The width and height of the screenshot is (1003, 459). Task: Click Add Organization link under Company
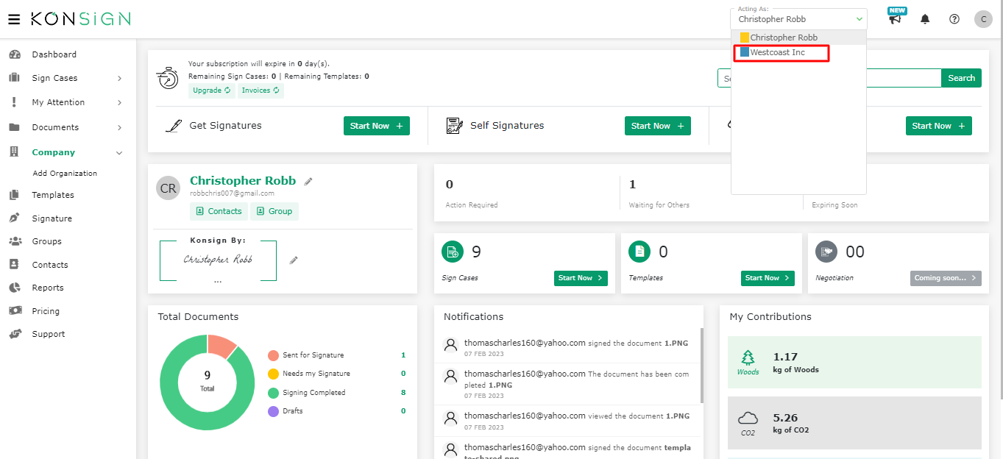point(65,174)
